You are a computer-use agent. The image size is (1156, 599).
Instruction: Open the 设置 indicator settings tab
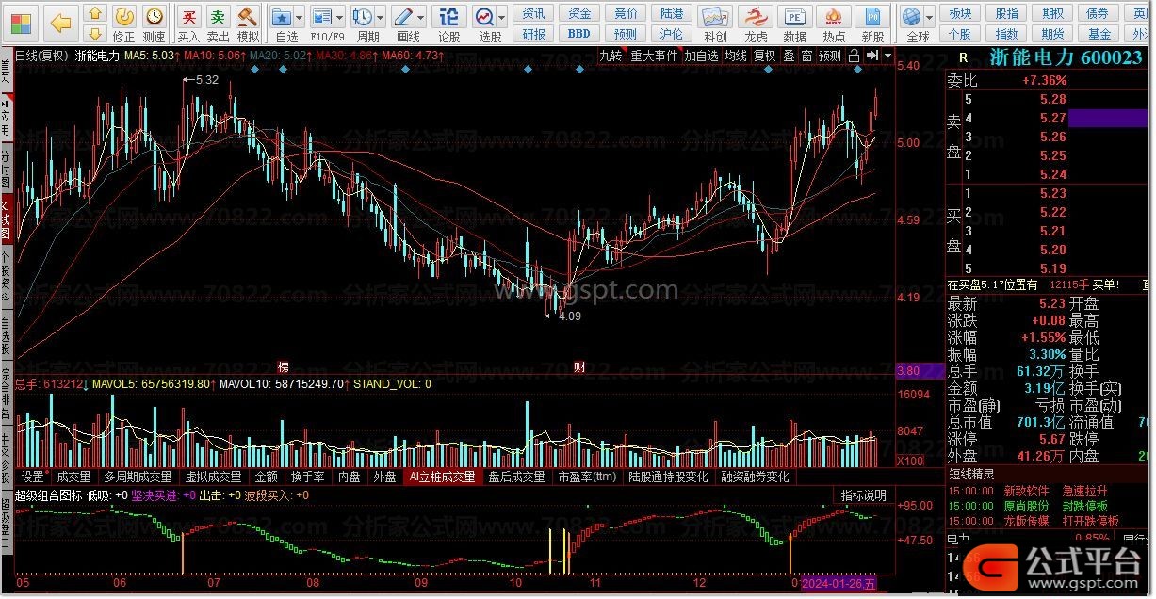tap(33, 478)
